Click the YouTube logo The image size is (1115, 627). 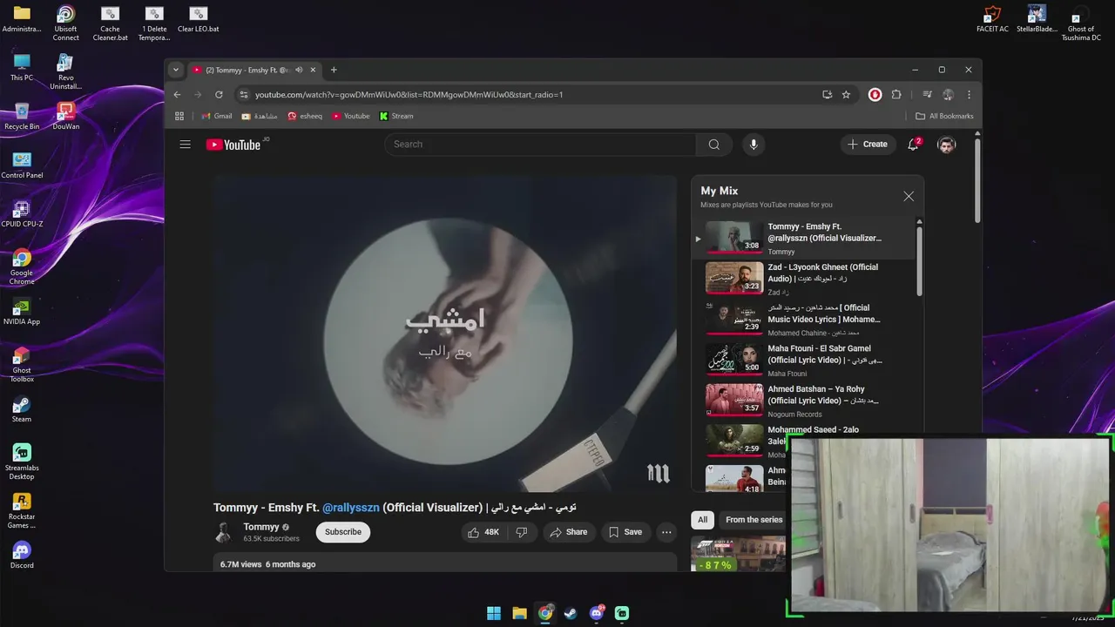pyautogui.click(x=233, y=145)
